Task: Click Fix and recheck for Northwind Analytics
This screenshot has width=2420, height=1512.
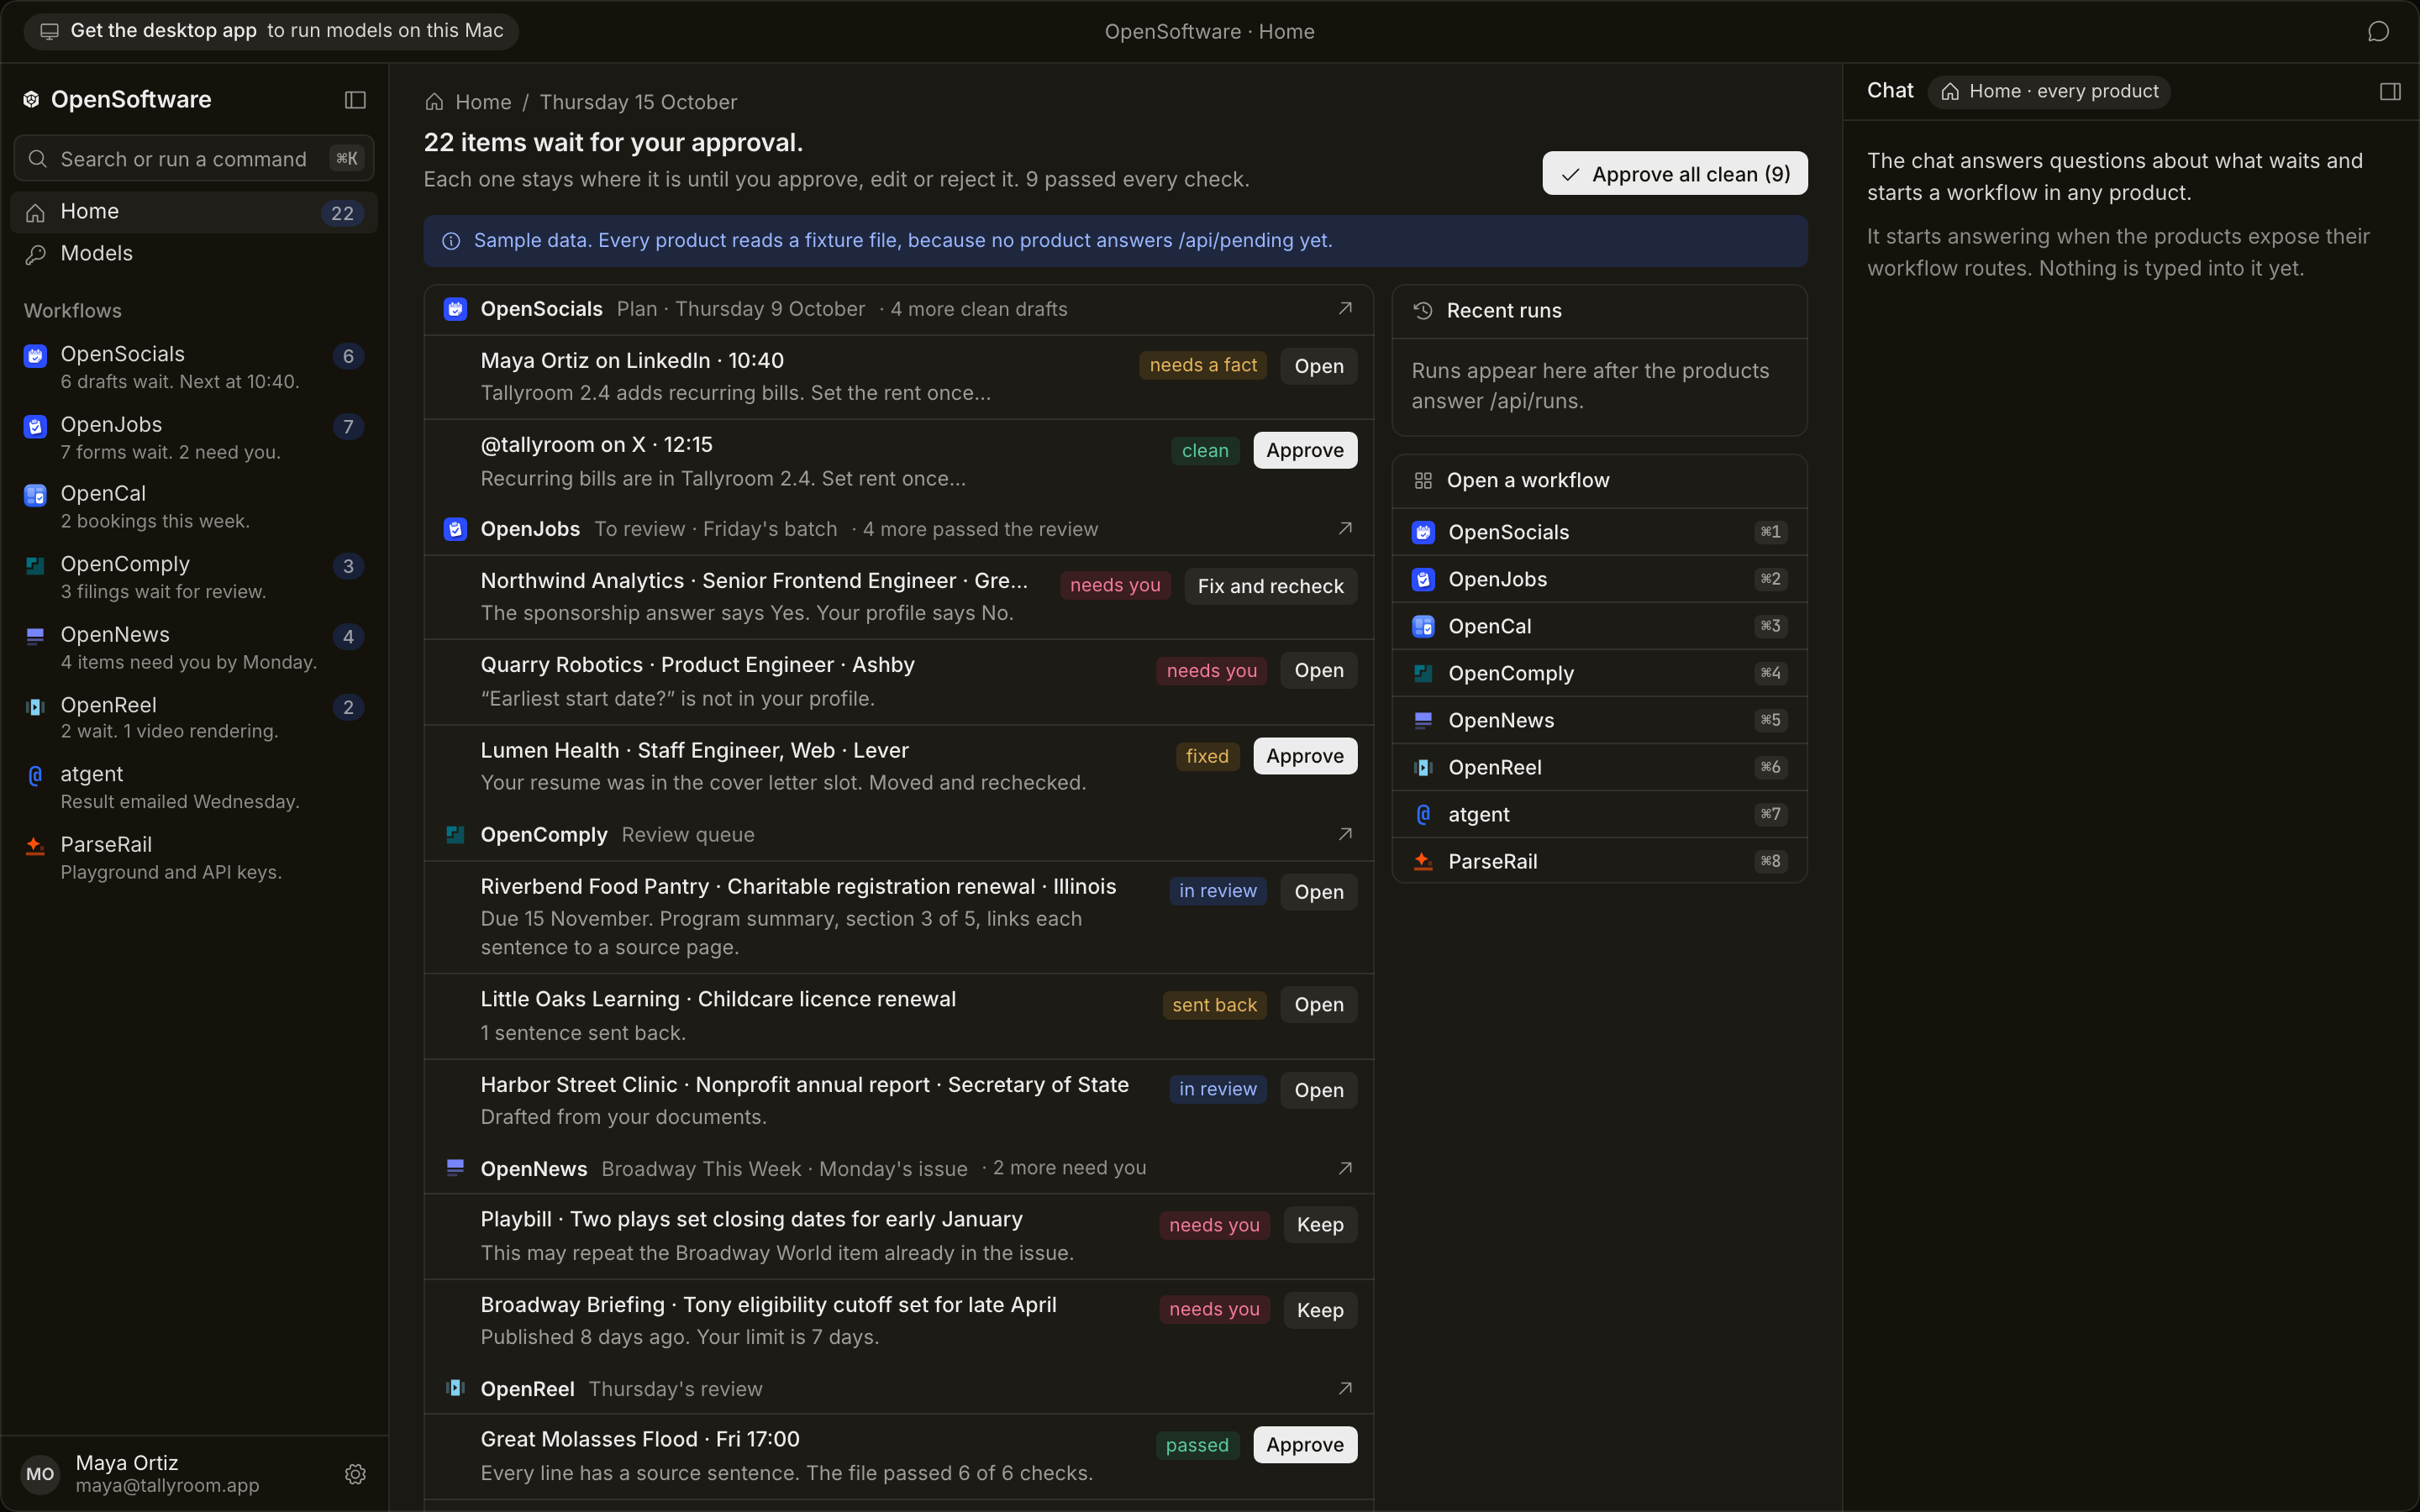Action: point(1270,586)
